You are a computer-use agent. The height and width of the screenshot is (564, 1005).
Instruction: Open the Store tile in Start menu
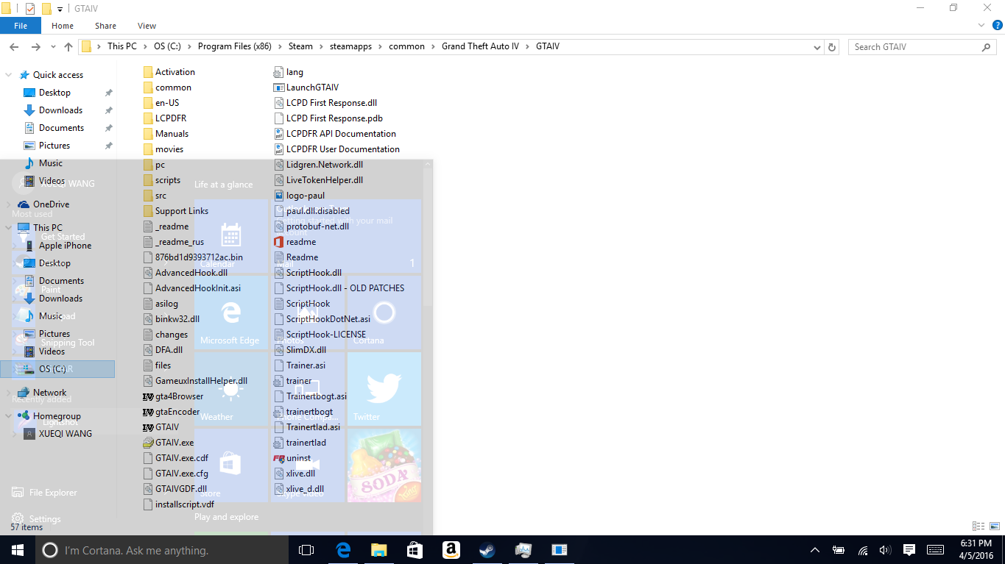tap(231, 465)
